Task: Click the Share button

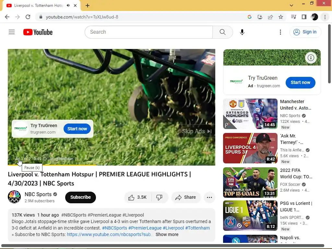Action: coord(186,197)
